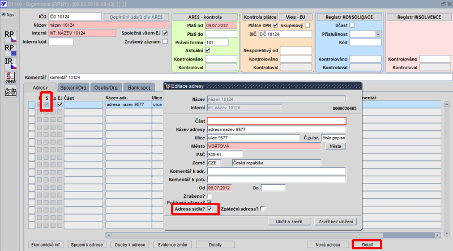
Task: Click the Komentář field with komentář 10124
Action: click(250, 77)
